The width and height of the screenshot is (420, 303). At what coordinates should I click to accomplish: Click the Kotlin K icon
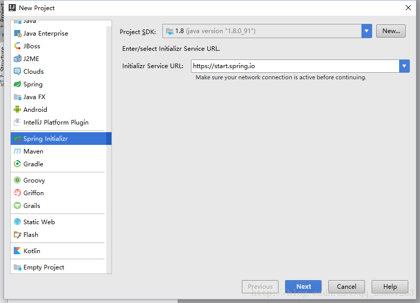pyautogui.click(x=17, y=251)
